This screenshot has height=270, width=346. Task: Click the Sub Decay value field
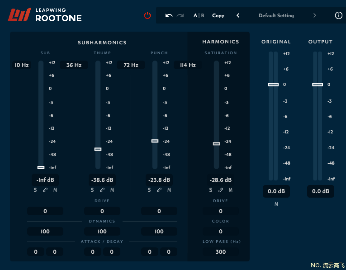click(55, 252)
